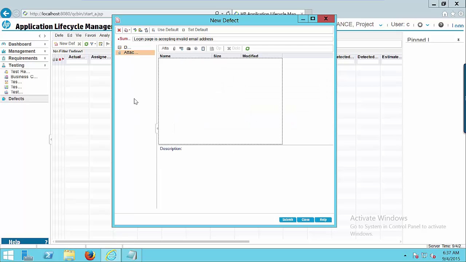The image size is (466, 262).
Task: Click the green refresh icon in Defects toolbar
Action: (86, 44)
